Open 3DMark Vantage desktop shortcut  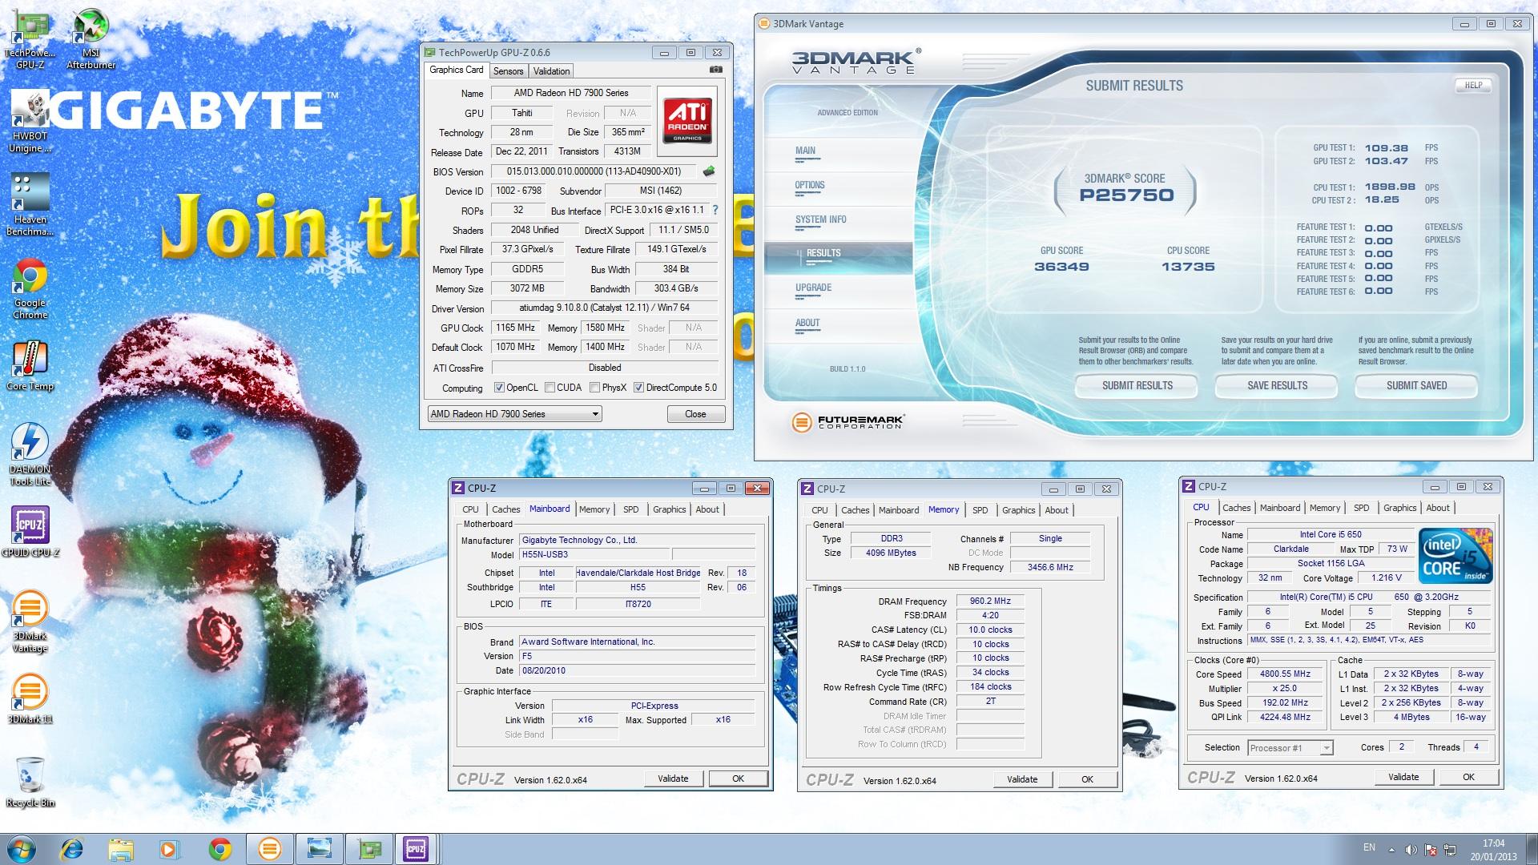pyautogui.click(x=30, y=621)
